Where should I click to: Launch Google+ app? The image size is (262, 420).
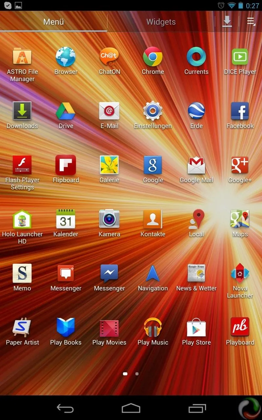pos(240,169)
